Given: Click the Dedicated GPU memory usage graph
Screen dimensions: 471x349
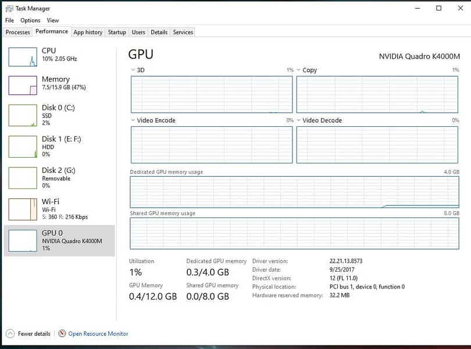Looking at the screenshot, I should [x=294, y=192].
